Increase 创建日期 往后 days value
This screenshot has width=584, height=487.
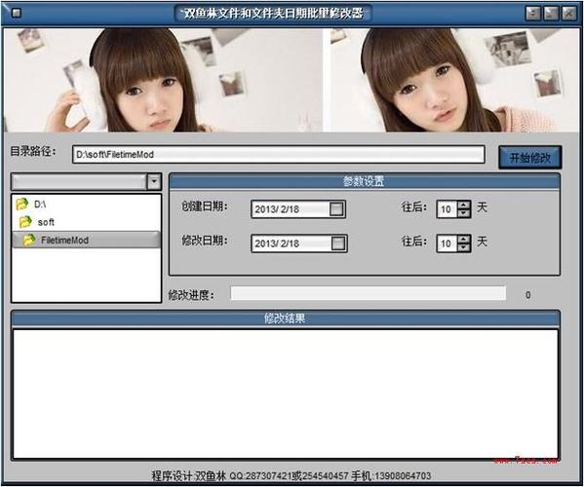click(x=464, y=205)
